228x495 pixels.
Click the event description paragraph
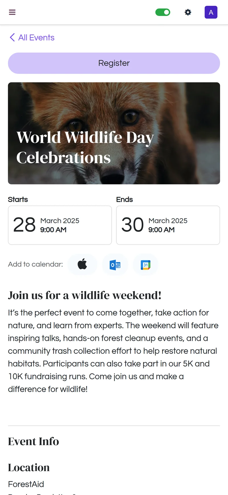tap(113, 351)
